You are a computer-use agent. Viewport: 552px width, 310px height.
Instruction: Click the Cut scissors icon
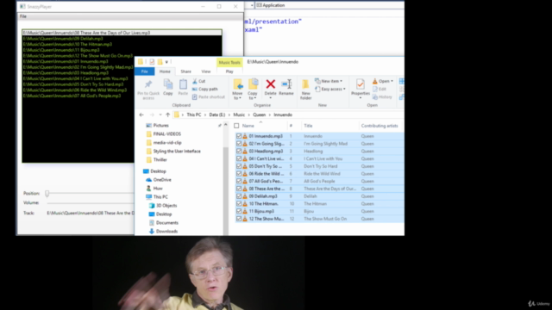(195, 81)
